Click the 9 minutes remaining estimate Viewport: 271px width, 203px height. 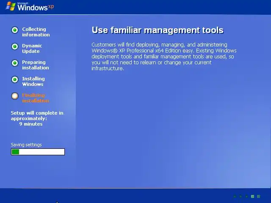(31, 124)
